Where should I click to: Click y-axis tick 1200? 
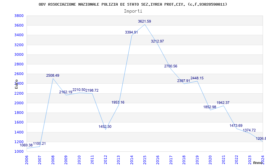tap(19, 142)
